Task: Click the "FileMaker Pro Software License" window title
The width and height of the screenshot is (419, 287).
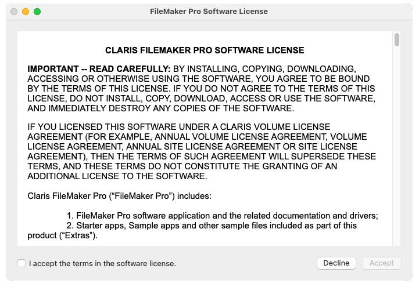Action: pyautogui.click(x=209, y=12)
